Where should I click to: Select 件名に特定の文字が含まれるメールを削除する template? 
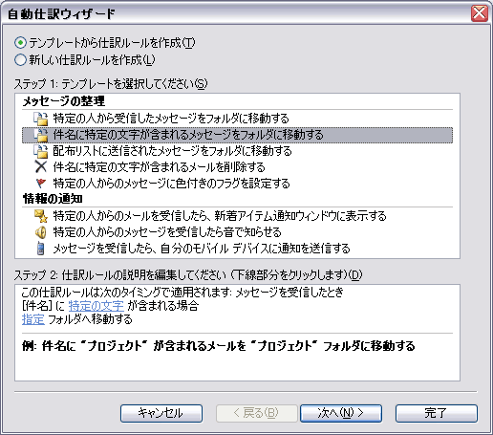point(237,167)
